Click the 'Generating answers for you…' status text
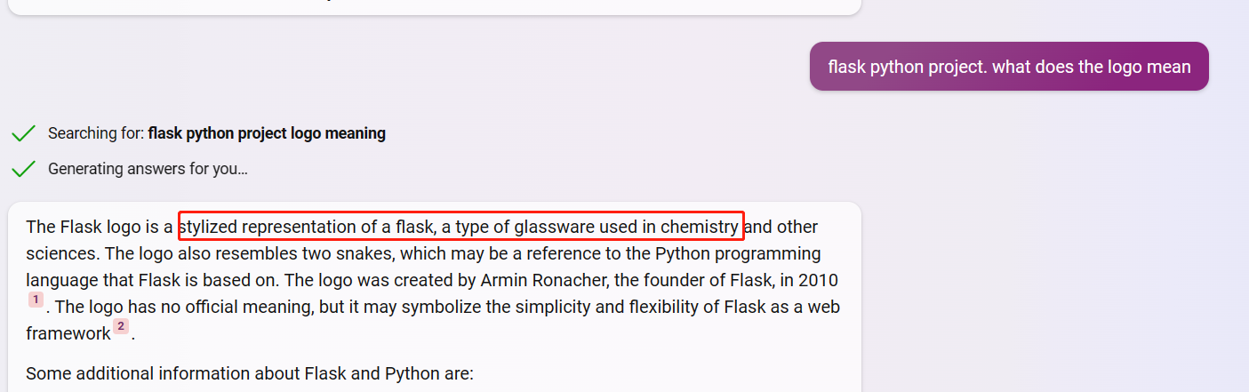The width and height of the screenshot is (1249, 392). click(148, 169)
